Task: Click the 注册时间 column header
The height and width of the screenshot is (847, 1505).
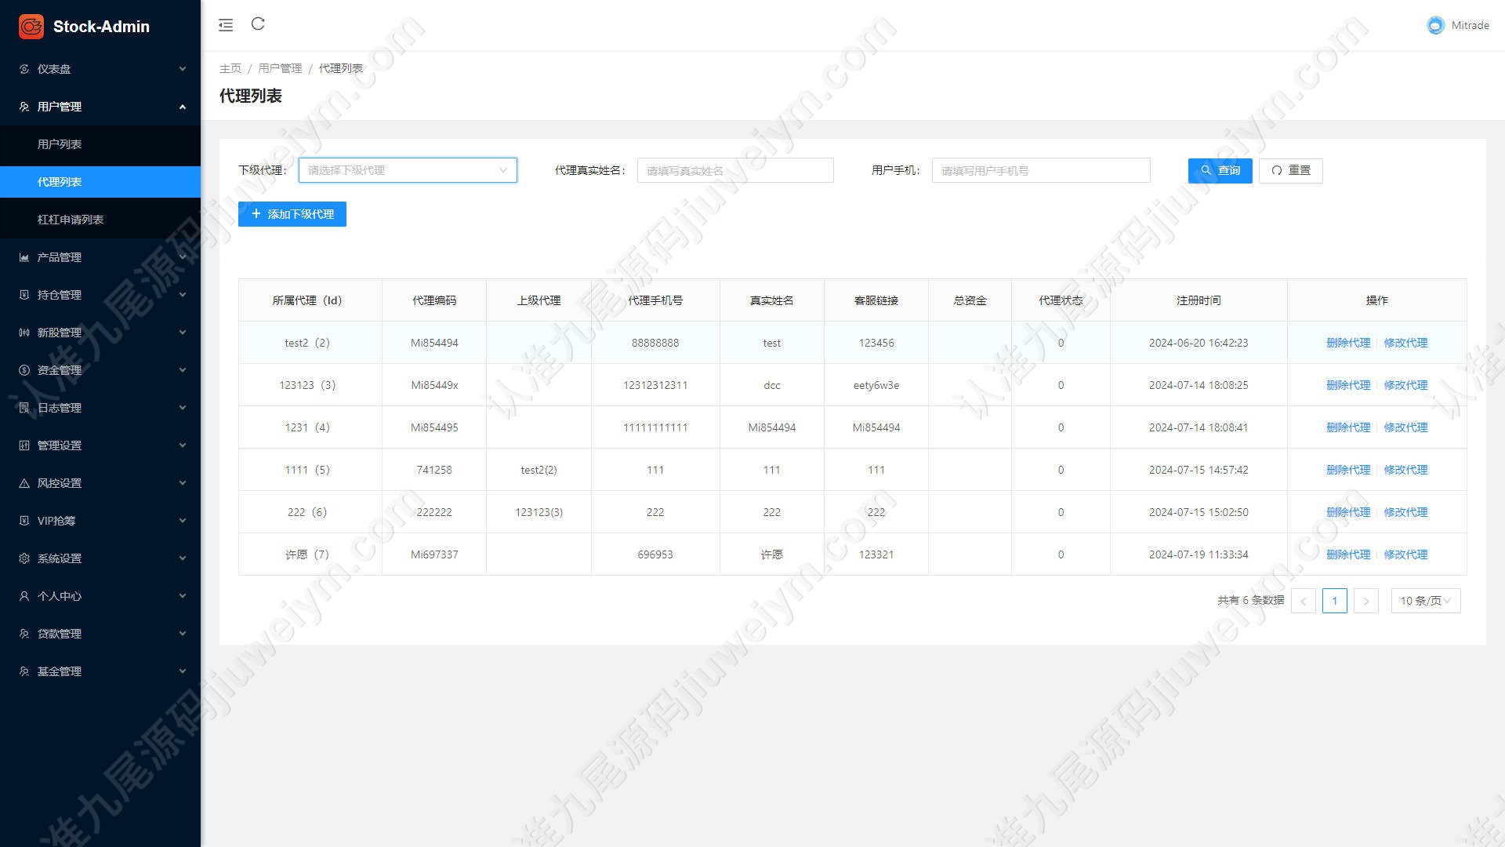Action: click(x=1199, y=300)
